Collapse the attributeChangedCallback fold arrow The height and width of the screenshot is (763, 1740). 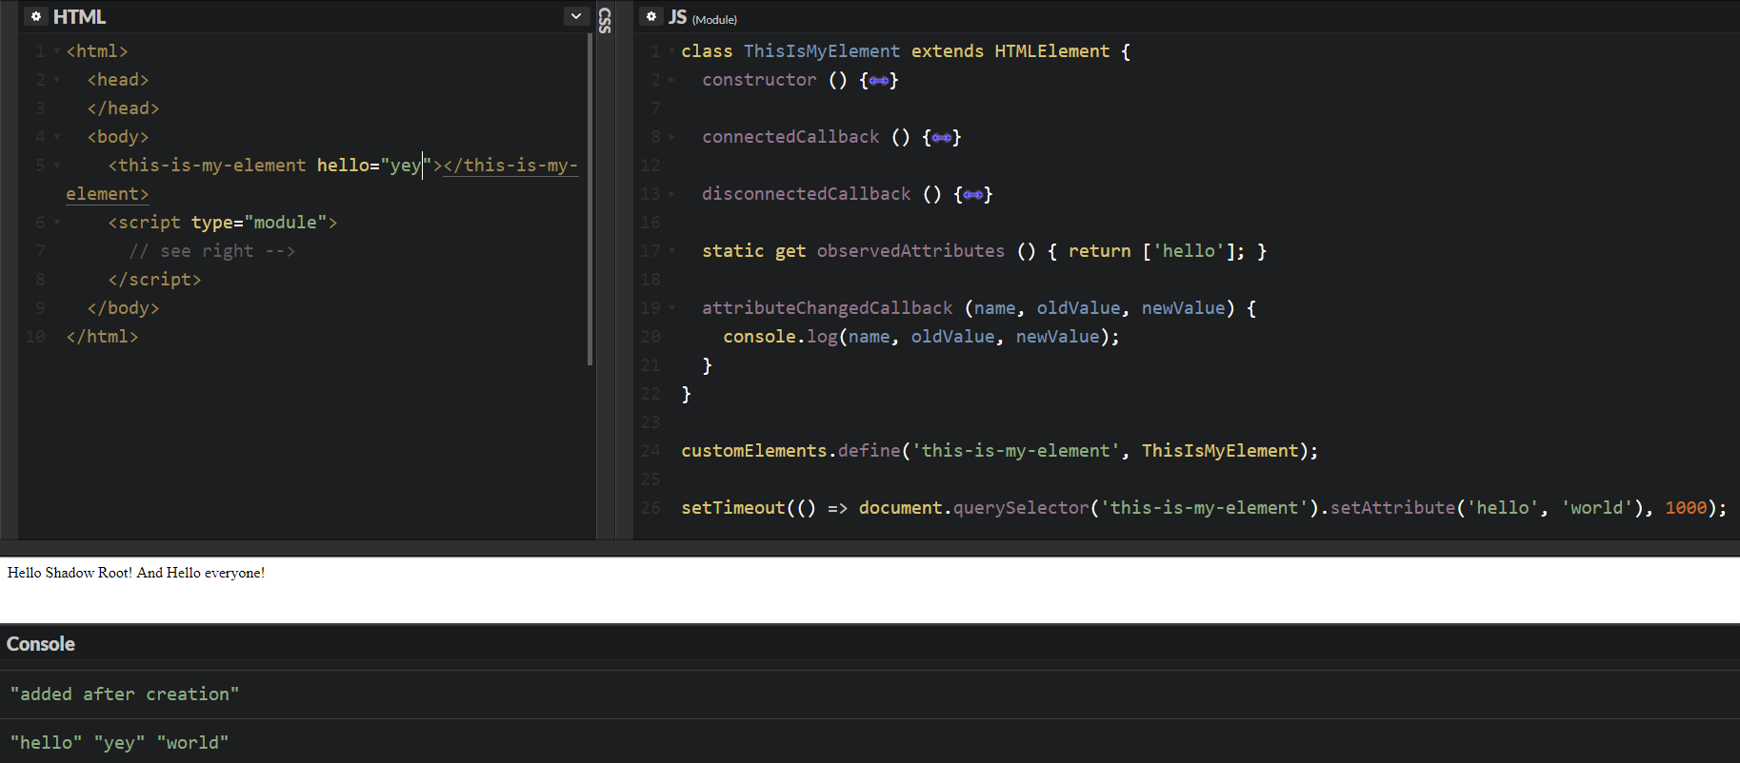click(x=672, y=308)
